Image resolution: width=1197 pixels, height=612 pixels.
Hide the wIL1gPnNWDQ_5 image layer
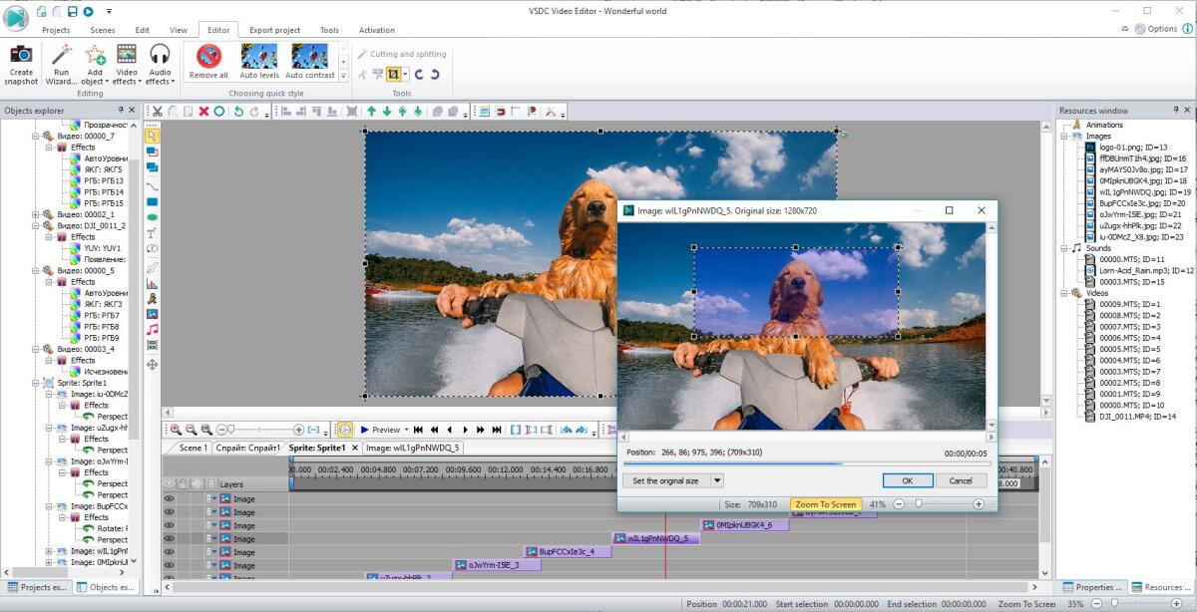coord(170,538)
